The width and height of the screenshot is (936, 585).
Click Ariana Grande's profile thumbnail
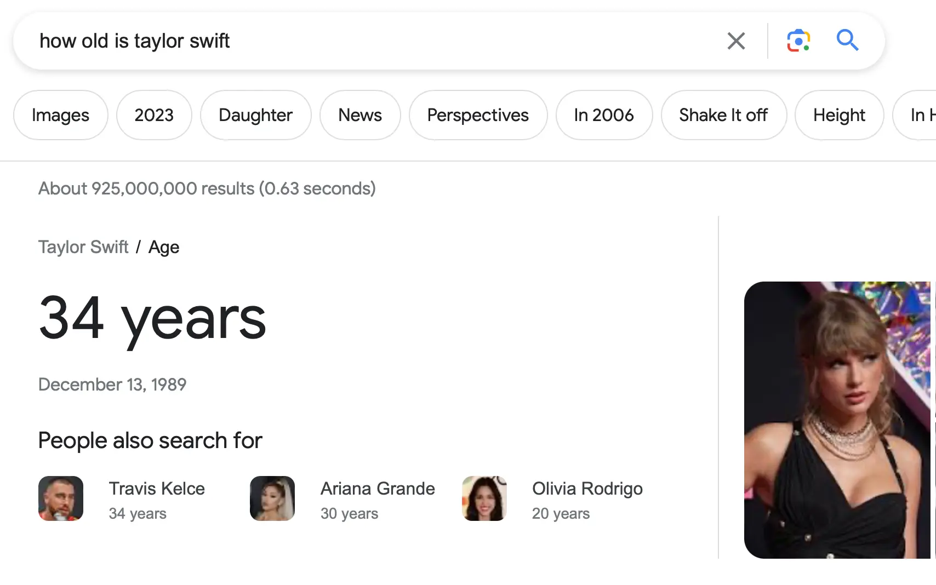[272, 498]
